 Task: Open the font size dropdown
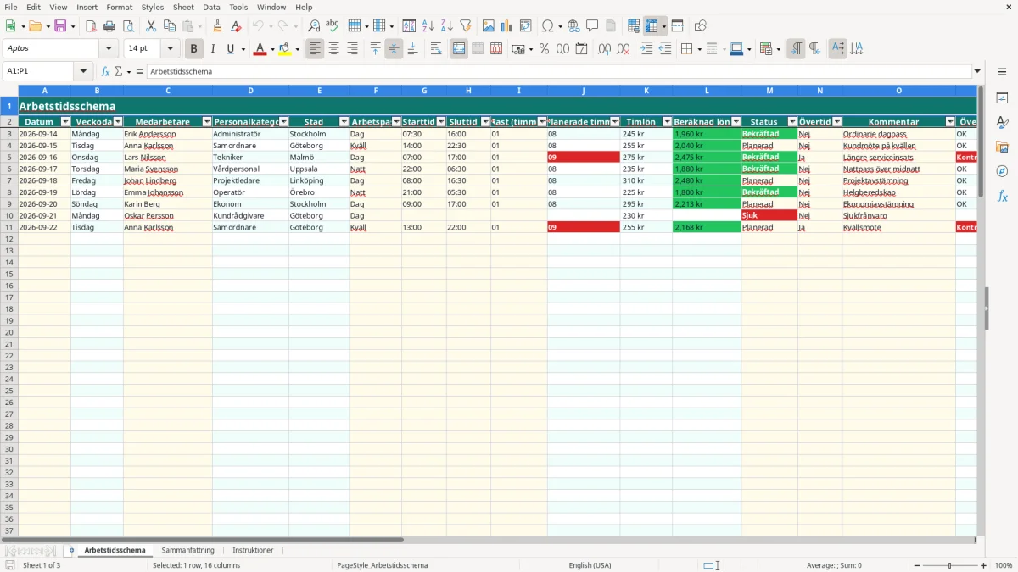coord(170,49)
